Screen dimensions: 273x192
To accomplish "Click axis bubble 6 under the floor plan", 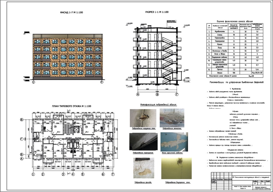I will pyautogui.click(x=103, y=174).
